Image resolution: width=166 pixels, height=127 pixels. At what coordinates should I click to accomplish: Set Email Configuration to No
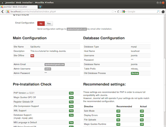pyautogui.click(x=41, y=23)
